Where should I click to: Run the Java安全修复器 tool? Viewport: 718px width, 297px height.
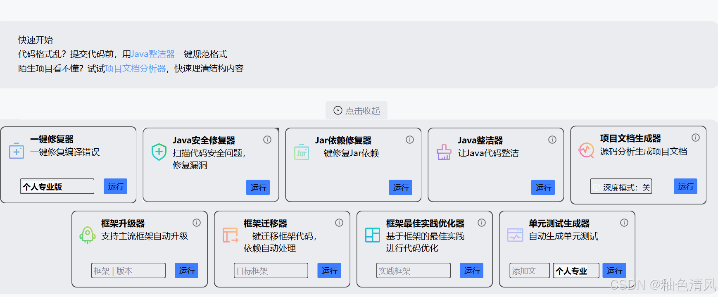click(x=258, y=188)
